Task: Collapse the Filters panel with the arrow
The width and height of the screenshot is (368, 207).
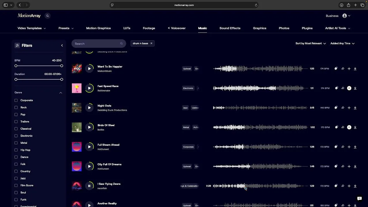Action: coord(62,45)
